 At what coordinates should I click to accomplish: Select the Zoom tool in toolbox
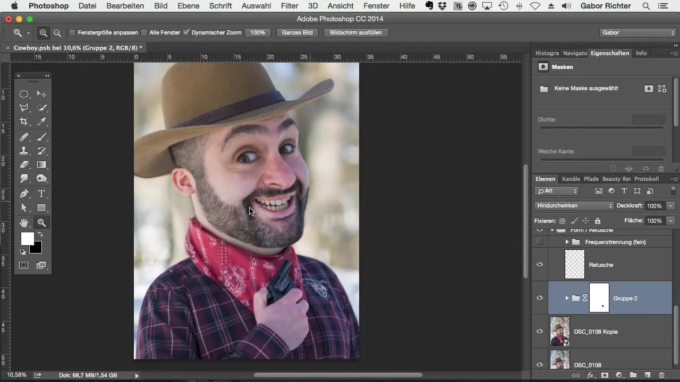[41, 223]
